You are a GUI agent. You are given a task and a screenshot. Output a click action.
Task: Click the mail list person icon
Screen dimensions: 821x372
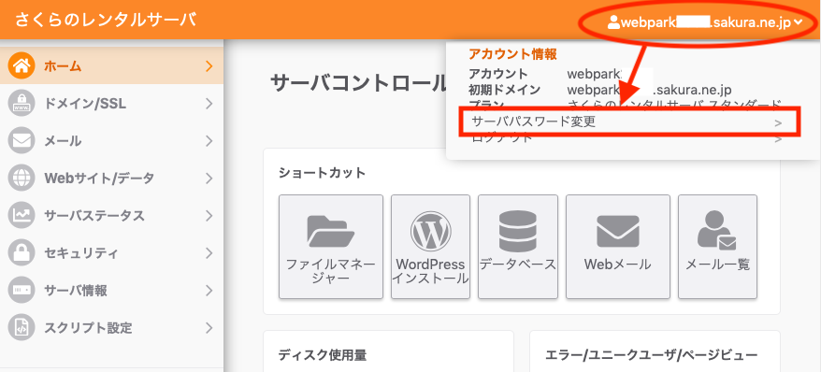(717, 231)
